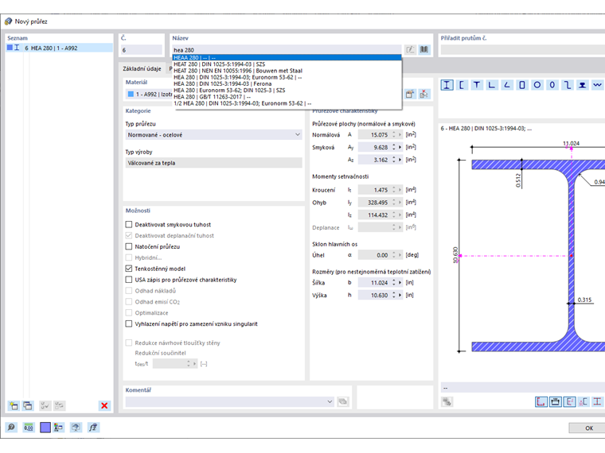The height and width of the screenshot is (453, 605).
Task: Enable Natočení průřezu checkbox
Action: click(x=129, y=246)
